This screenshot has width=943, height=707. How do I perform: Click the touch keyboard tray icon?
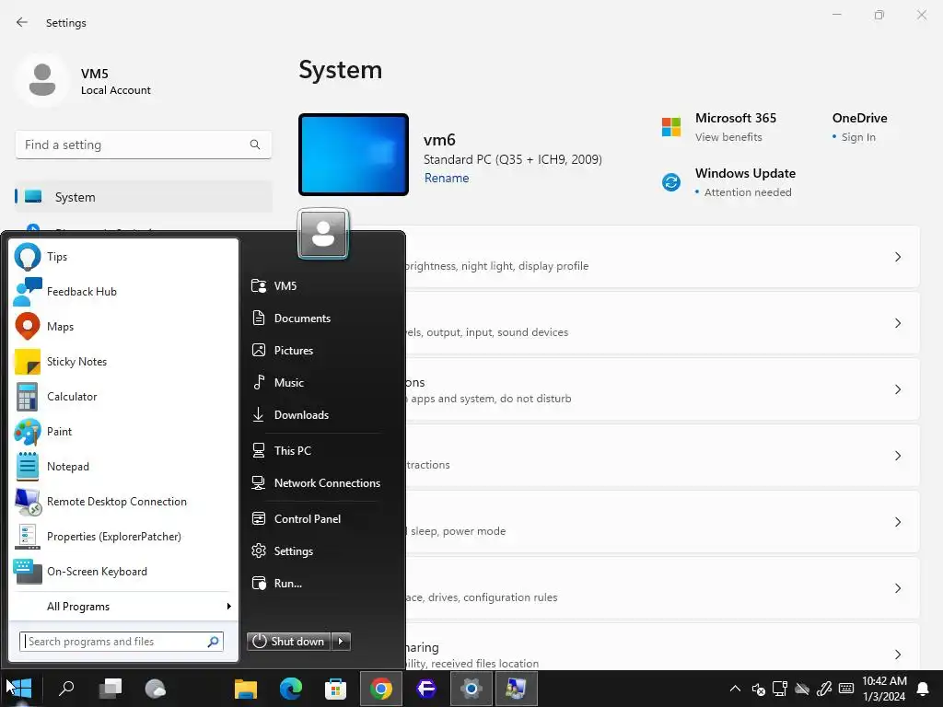click(x=846, y=689)
